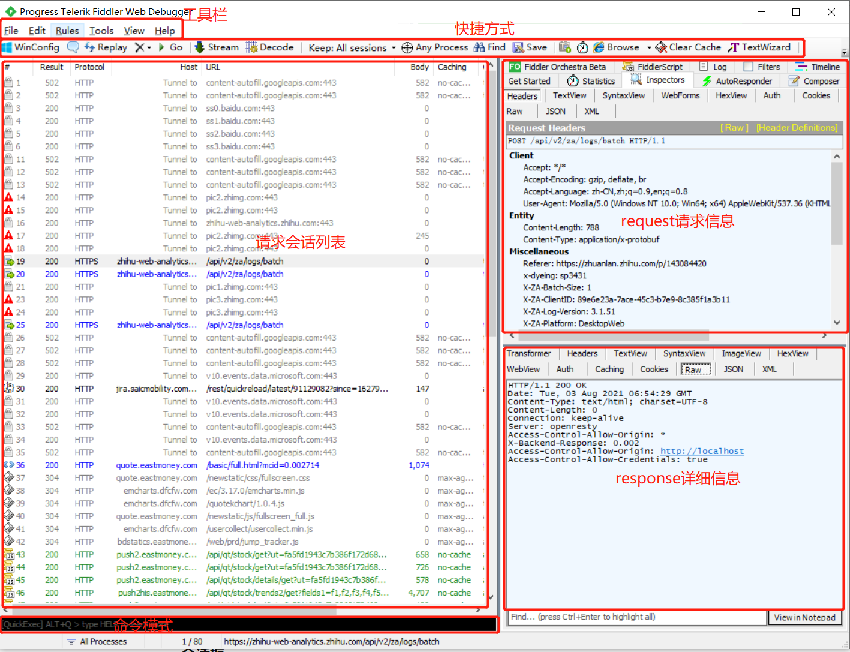Open Remove sessions dropdown arrow
The width and height of the screenshot is (850, 652).
tap(149, 48)
